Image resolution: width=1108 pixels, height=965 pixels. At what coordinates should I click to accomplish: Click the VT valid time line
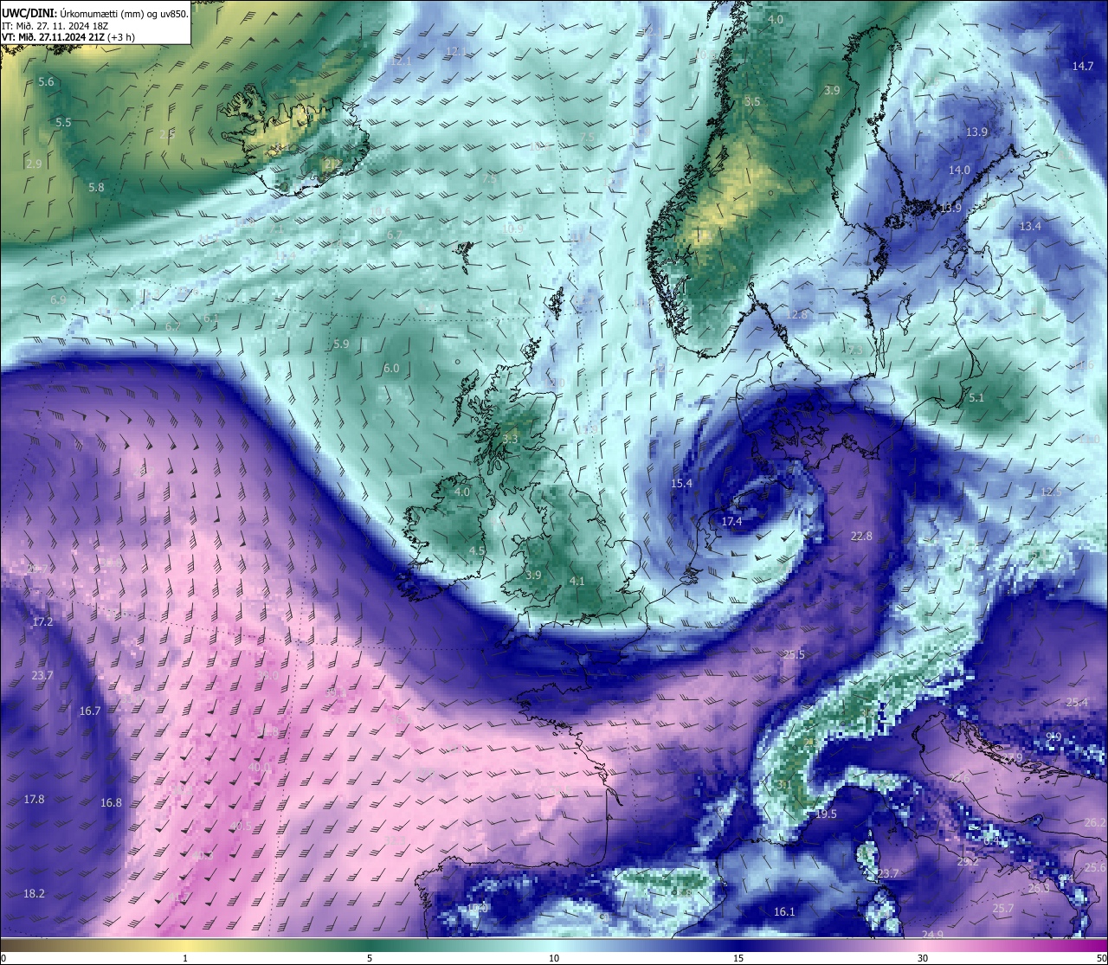pyautogui.click(x=68, y=37)
